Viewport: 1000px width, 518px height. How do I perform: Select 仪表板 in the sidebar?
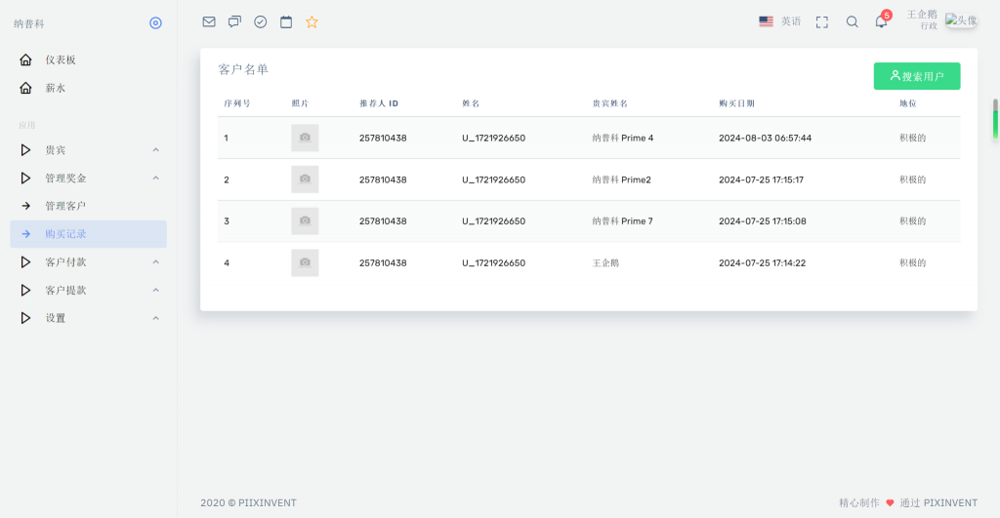click(x=61, y=60)
